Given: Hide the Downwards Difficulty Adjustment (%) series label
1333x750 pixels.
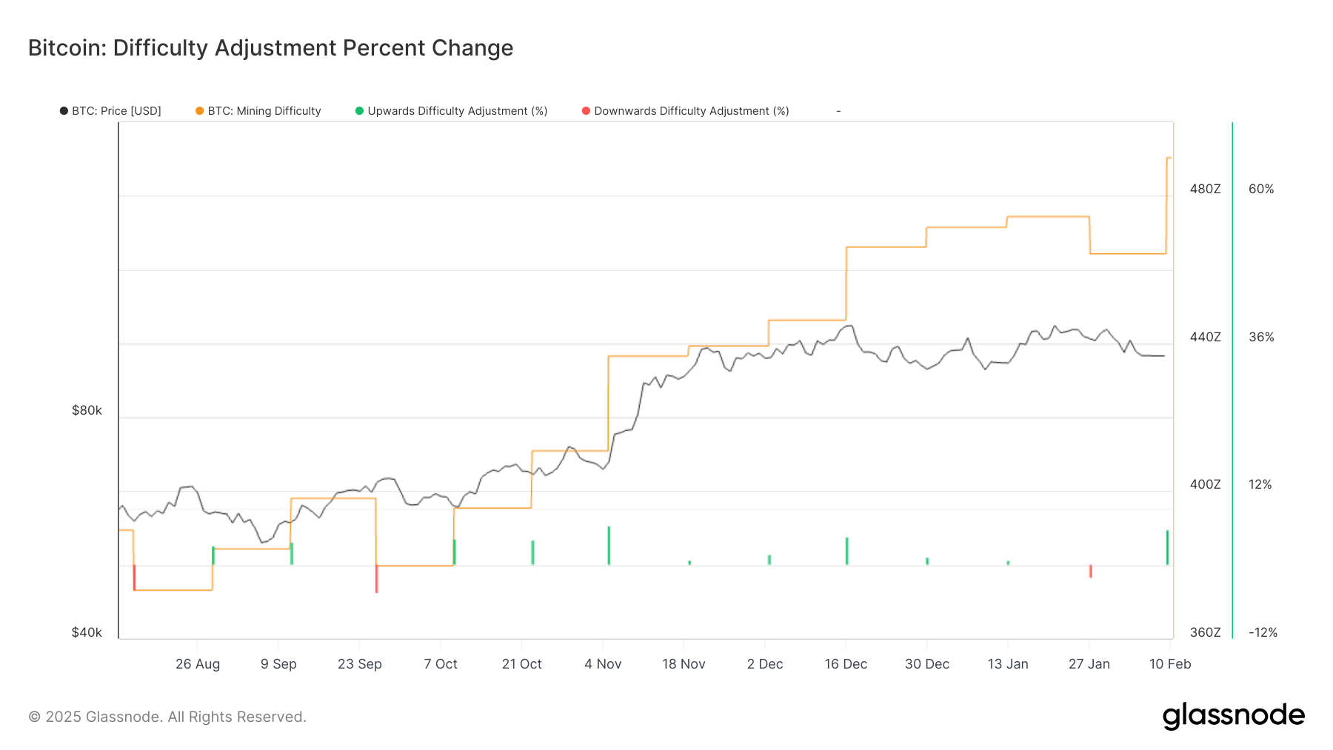Looking at the screenshot, I should coord(692,111).
